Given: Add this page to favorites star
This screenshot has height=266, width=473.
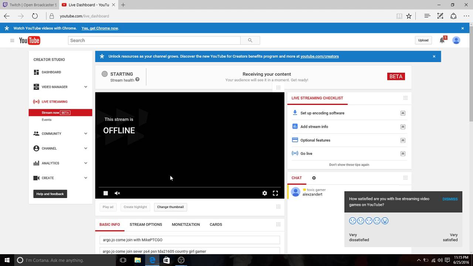Looking at the screenshot, I should (x=409, y=16).
